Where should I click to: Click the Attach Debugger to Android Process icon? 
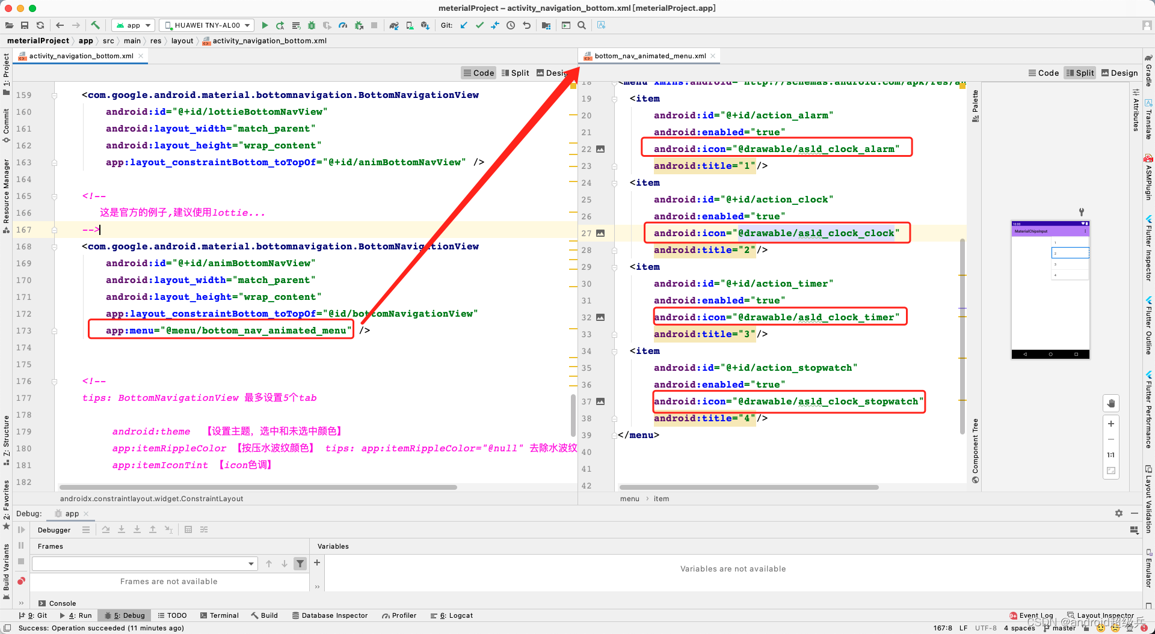point(359,25)
